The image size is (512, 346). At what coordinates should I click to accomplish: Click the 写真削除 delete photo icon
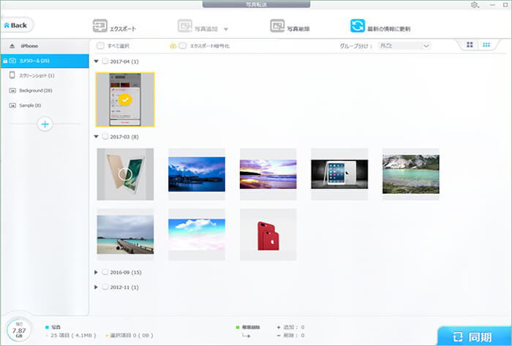pos(277,28)
